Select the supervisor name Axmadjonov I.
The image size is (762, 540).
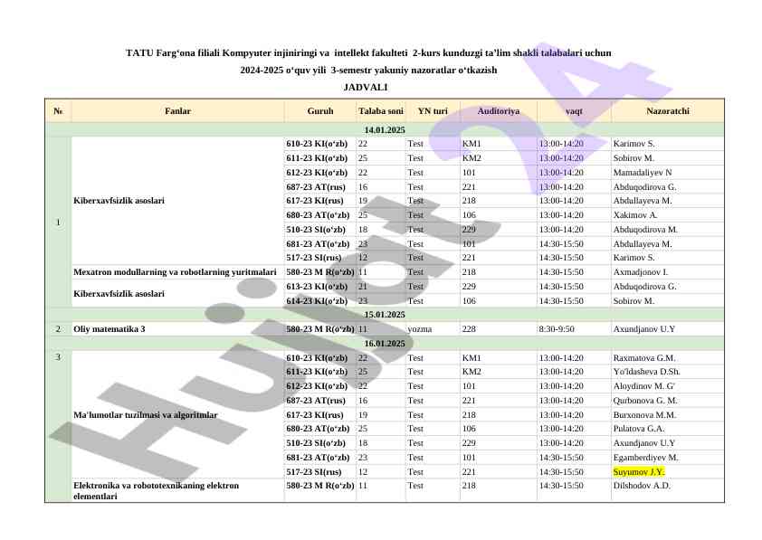pos(640,271)
